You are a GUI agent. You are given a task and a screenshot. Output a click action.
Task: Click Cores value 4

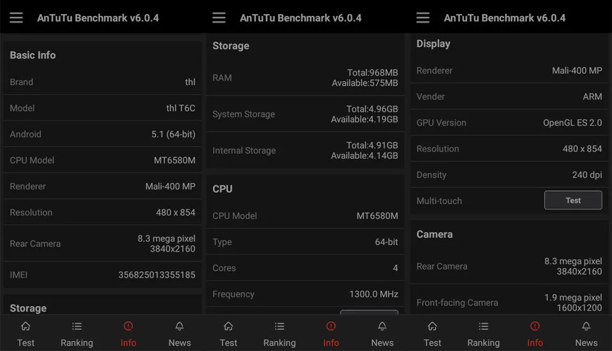coord(395,268)
